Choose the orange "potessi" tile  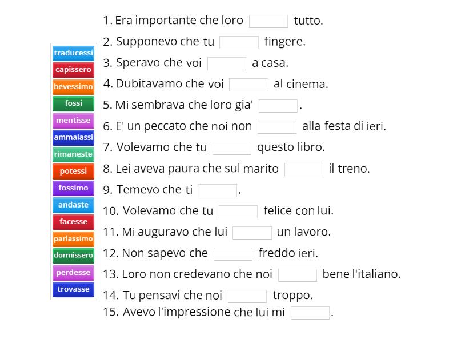tap(73, 171)
